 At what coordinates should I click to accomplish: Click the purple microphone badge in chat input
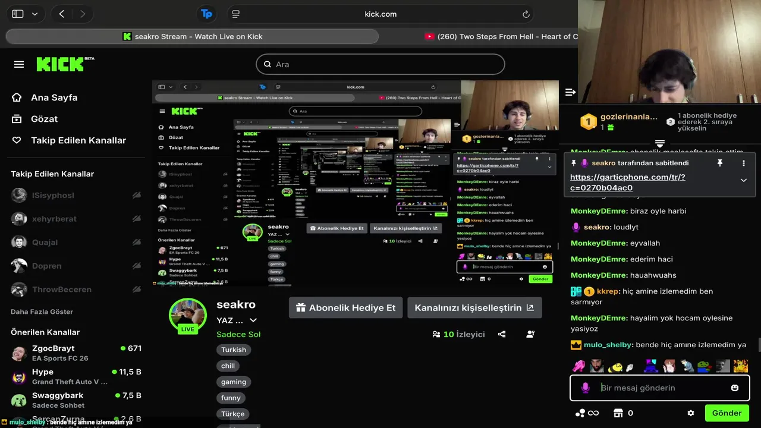586,388
